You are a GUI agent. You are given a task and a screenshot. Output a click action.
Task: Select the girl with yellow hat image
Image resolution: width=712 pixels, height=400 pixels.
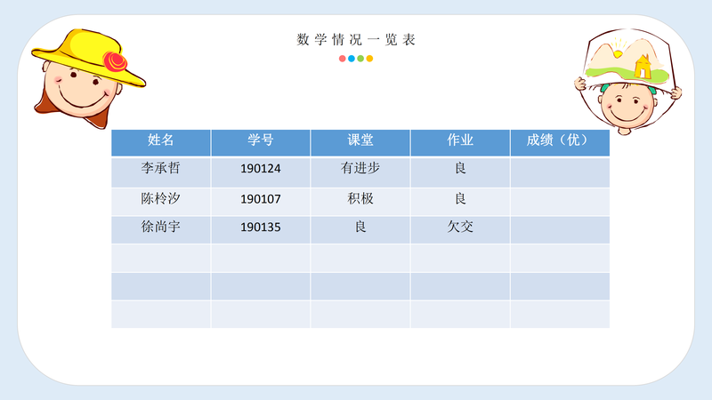point(88,78)
